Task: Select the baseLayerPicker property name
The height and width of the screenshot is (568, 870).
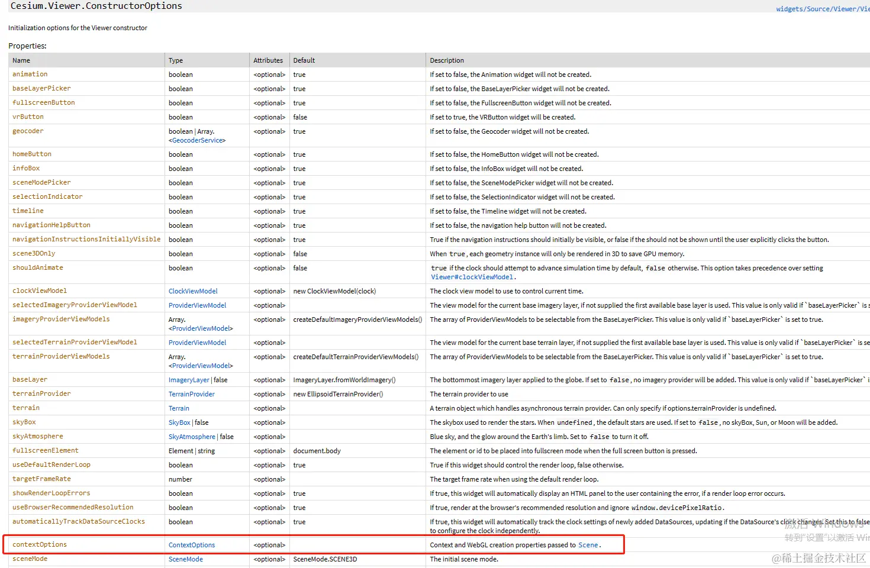Action: (x=41, y=88)
